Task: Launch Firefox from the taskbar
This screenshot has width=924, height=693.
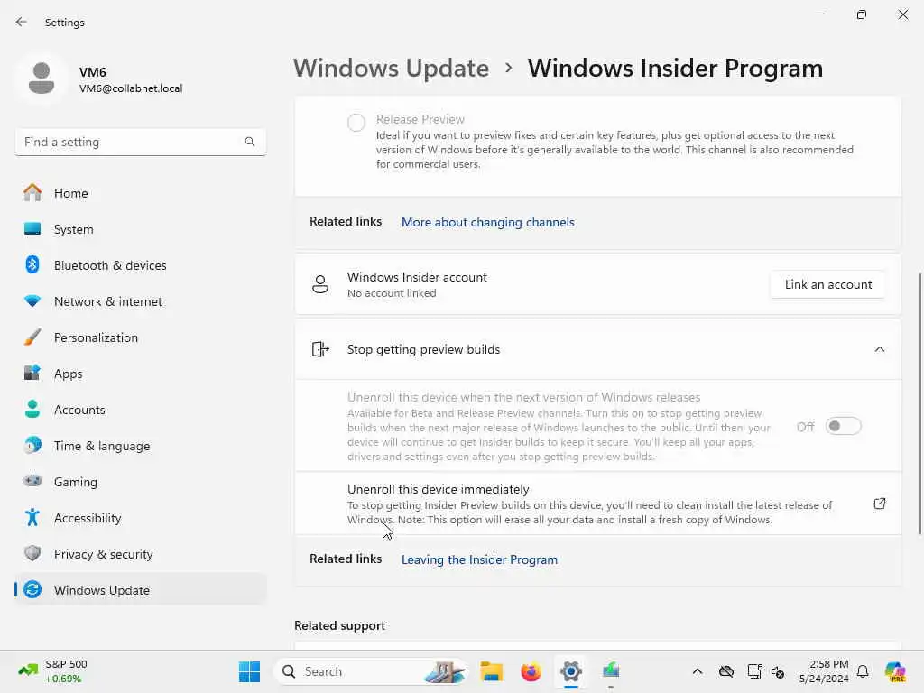Action: point(531,671)
